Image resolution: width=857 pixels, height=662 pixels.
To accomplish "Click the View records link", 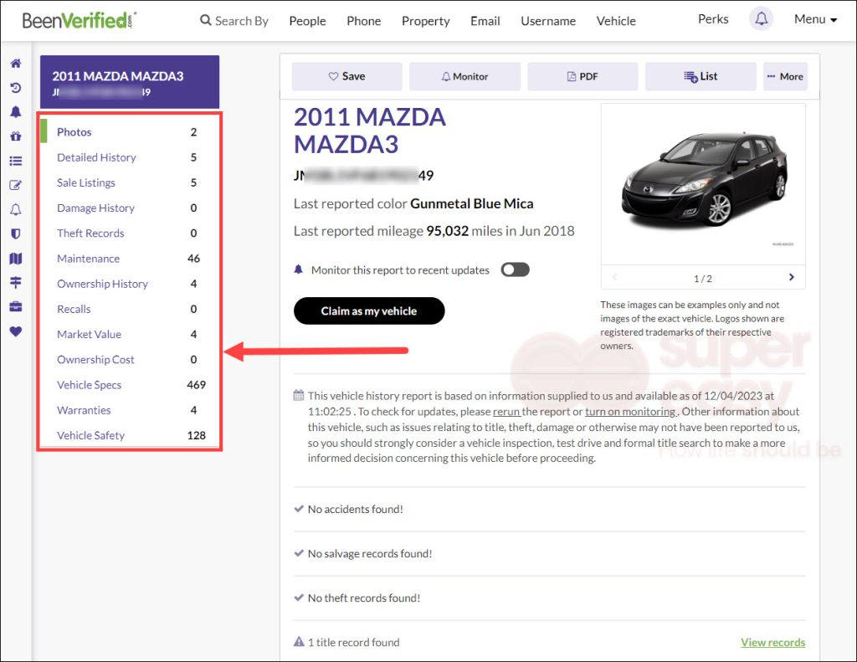I will point(772,643).
